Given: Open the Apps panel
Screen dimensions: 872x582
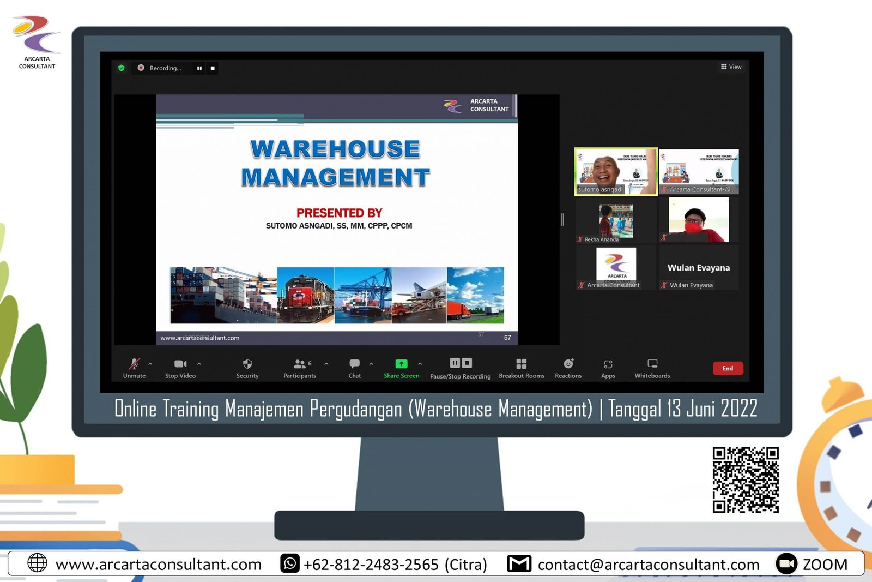Looking at the screenshot, I should coord(608,364).
